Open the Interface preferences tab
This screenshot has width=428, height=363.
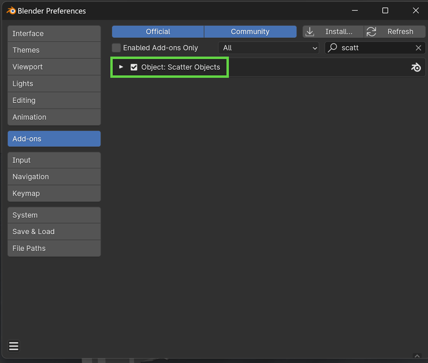54,34
